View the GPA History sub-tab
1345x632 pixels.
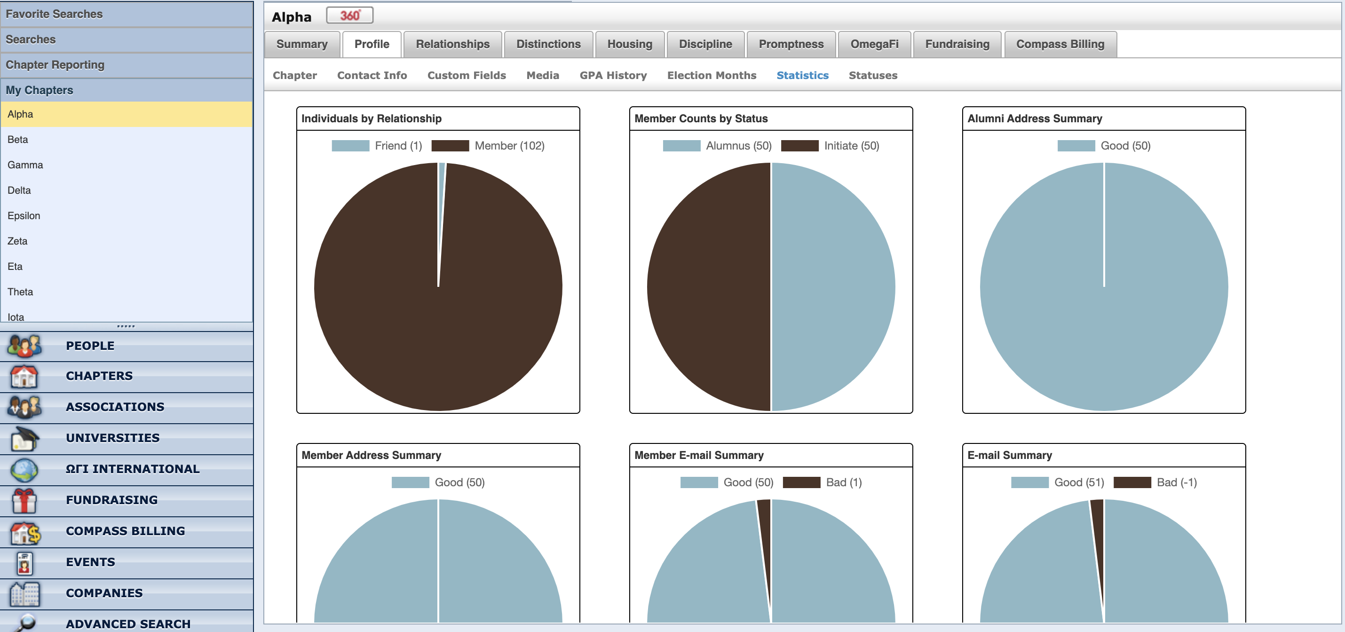coord(613,75)
